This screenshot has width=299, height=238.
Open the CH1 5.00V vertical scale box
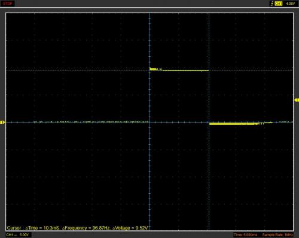(19, 235)
